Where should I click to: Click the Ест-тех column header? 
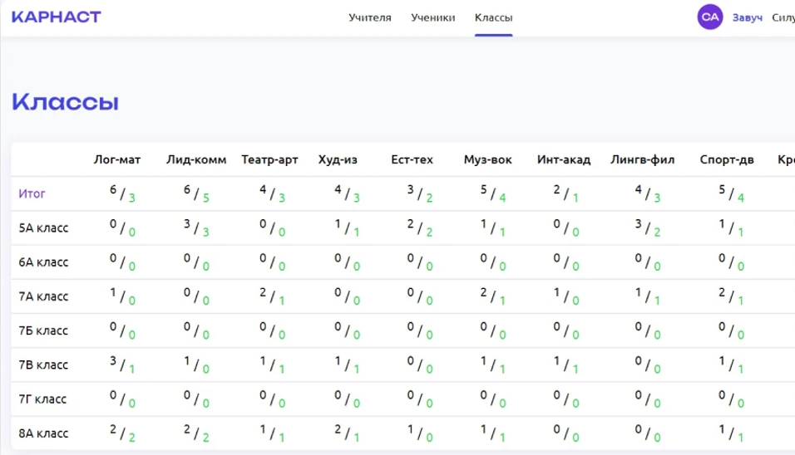click(412, 160)
